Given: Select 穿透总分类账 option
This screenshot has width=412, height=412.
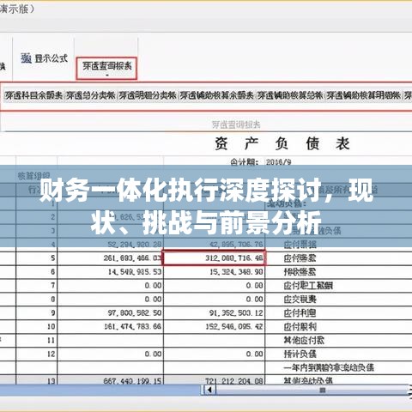Looking at the screenshot, I should point(91,95).
